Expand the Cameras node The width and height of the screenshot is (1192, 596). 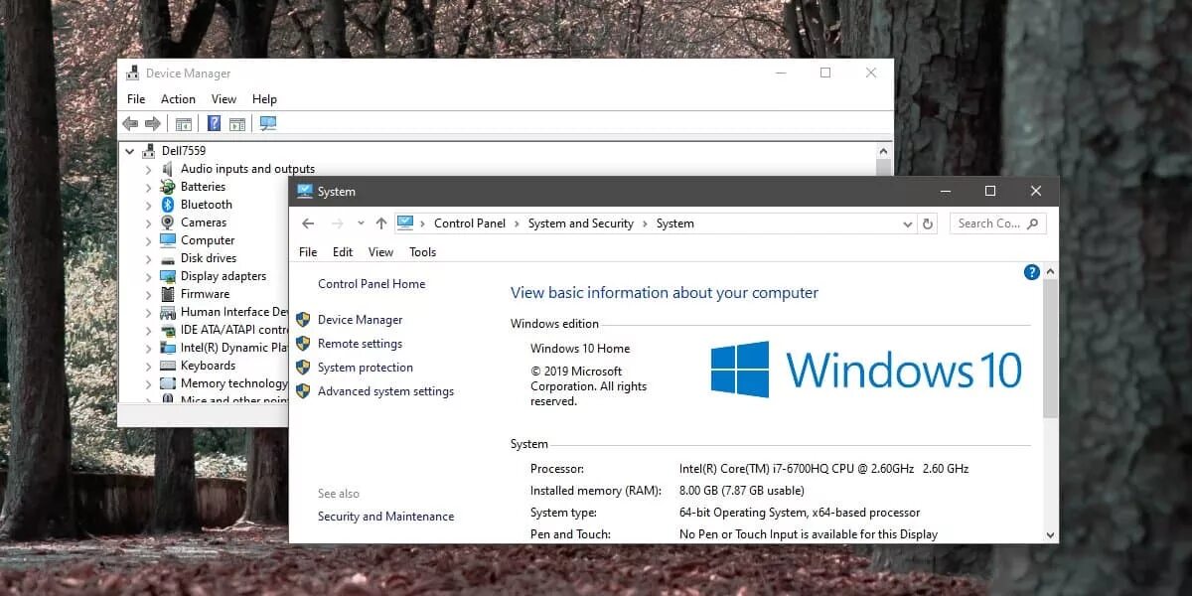tap(148, 223)
